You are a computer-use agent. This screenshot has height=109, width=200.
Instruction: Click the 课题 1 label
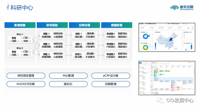pyautogui.click(x=46, y=34)
